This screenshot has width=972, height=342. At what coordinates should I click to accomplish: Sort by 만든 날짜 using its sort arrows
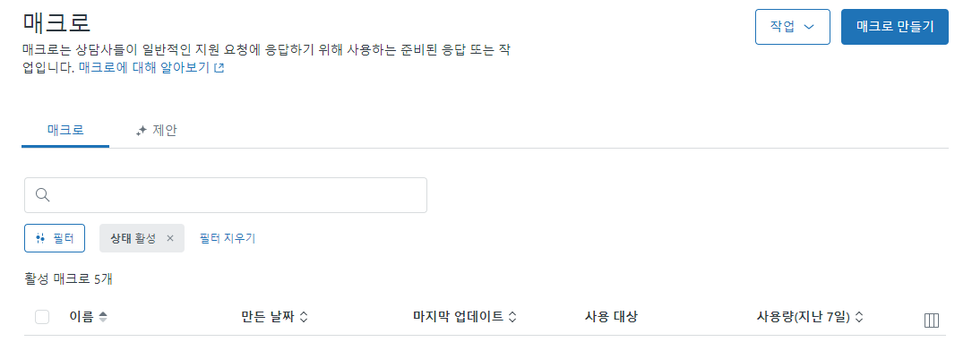tap(304, 317)
